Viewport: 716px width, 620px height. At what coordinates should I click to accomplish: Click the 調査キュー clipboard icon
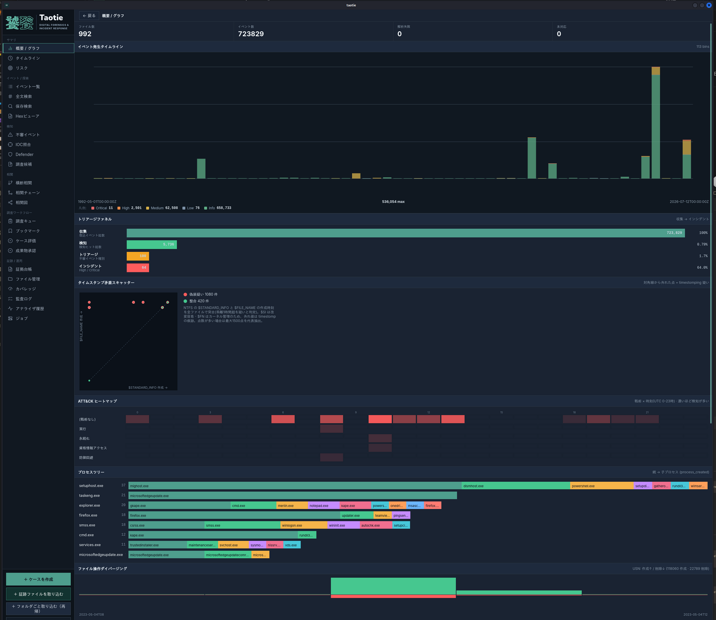pos(10,221)
